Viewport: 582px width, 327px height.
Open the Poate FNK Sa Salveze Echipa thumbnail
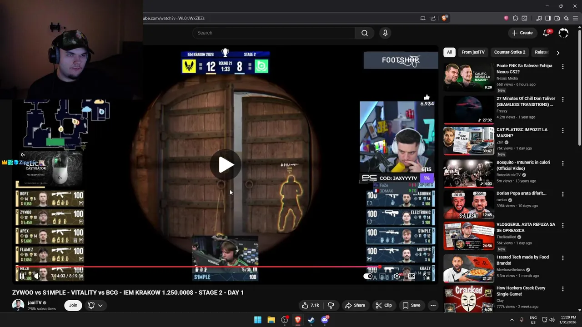tap(469, 77)
